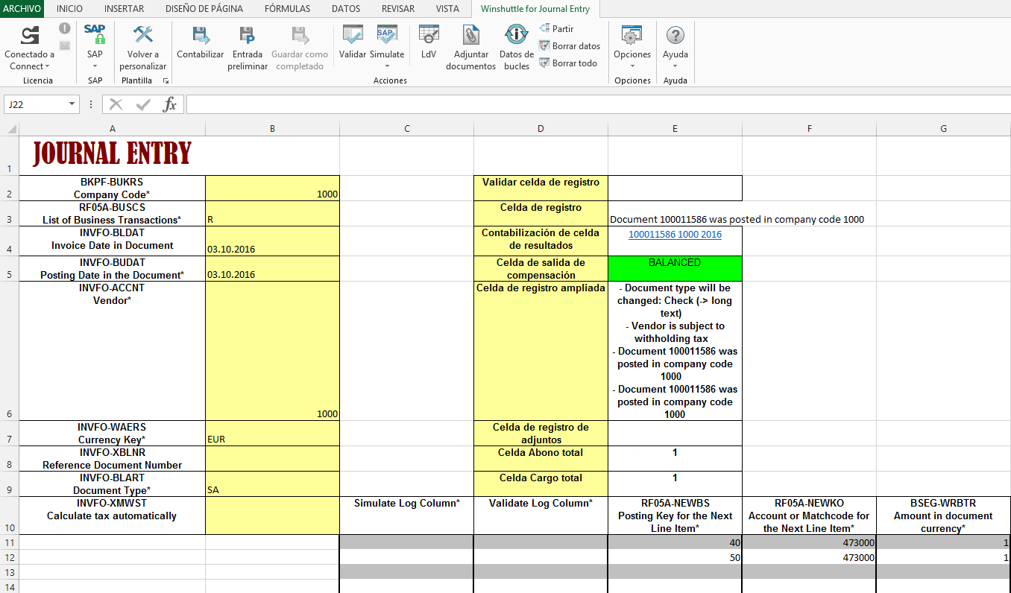Switch to the VISTA tab
The width and height of the screenshot is (1011, 593).
coord(447,9)
